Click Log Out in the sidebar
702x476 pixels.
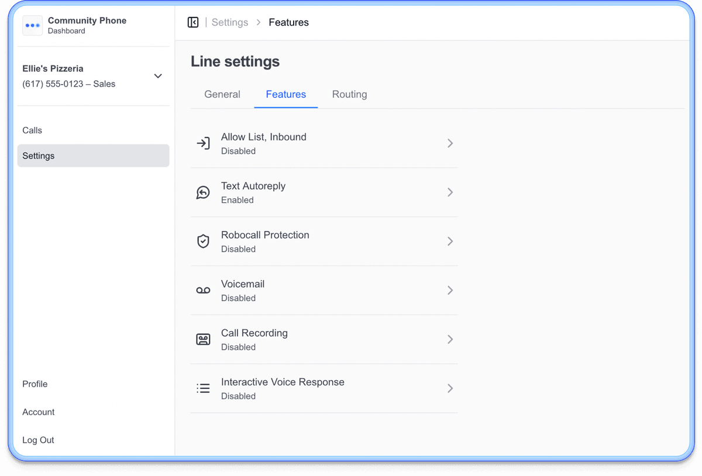point(38,440)
